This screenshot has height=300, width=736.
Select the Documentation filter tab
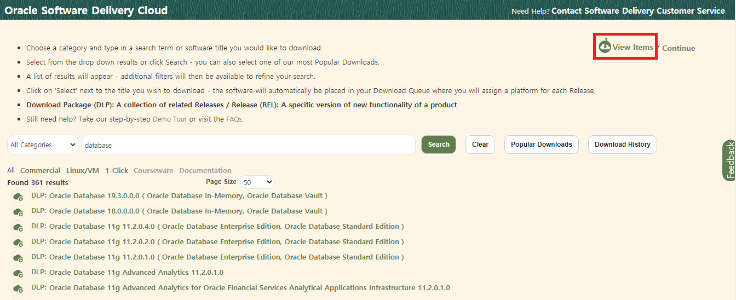click(x=205, y=171)
